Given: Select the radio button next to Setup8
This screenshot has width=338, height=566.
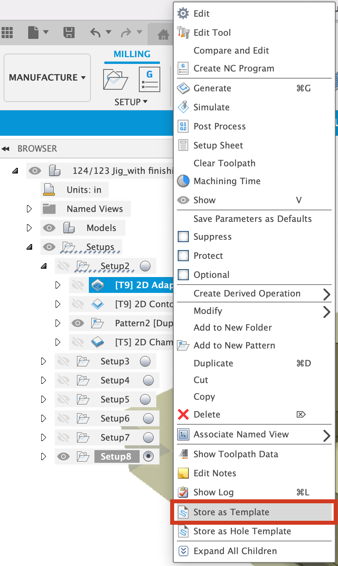Looking at the screenshot, I should pos(148,456).
